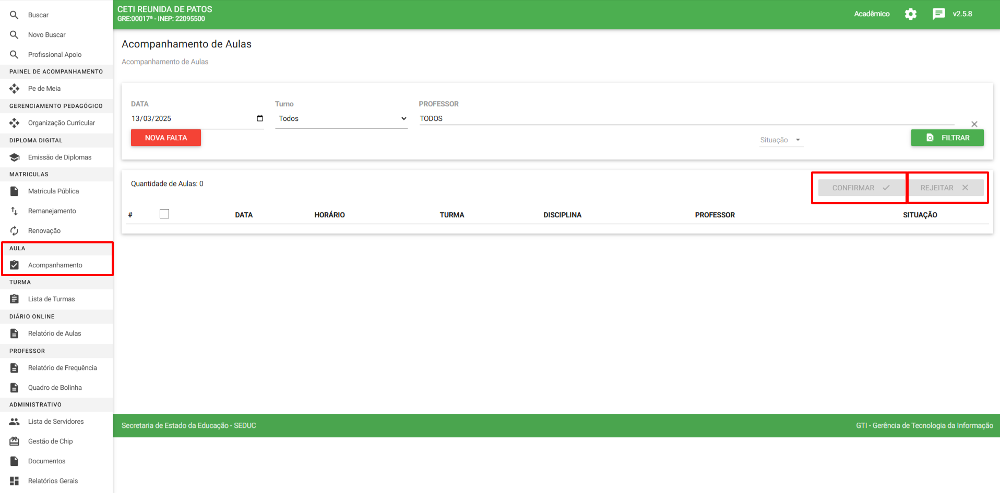Open settings gear icon in header
Image resolution: width=1000 pixels, height=493 pixels.
pos(910,14)
